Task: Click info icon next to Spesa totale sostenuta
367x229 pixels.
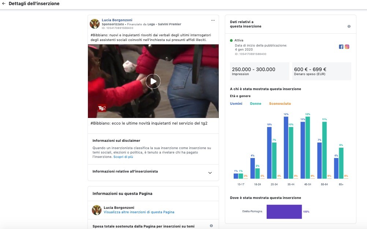Action: (211, 226)
